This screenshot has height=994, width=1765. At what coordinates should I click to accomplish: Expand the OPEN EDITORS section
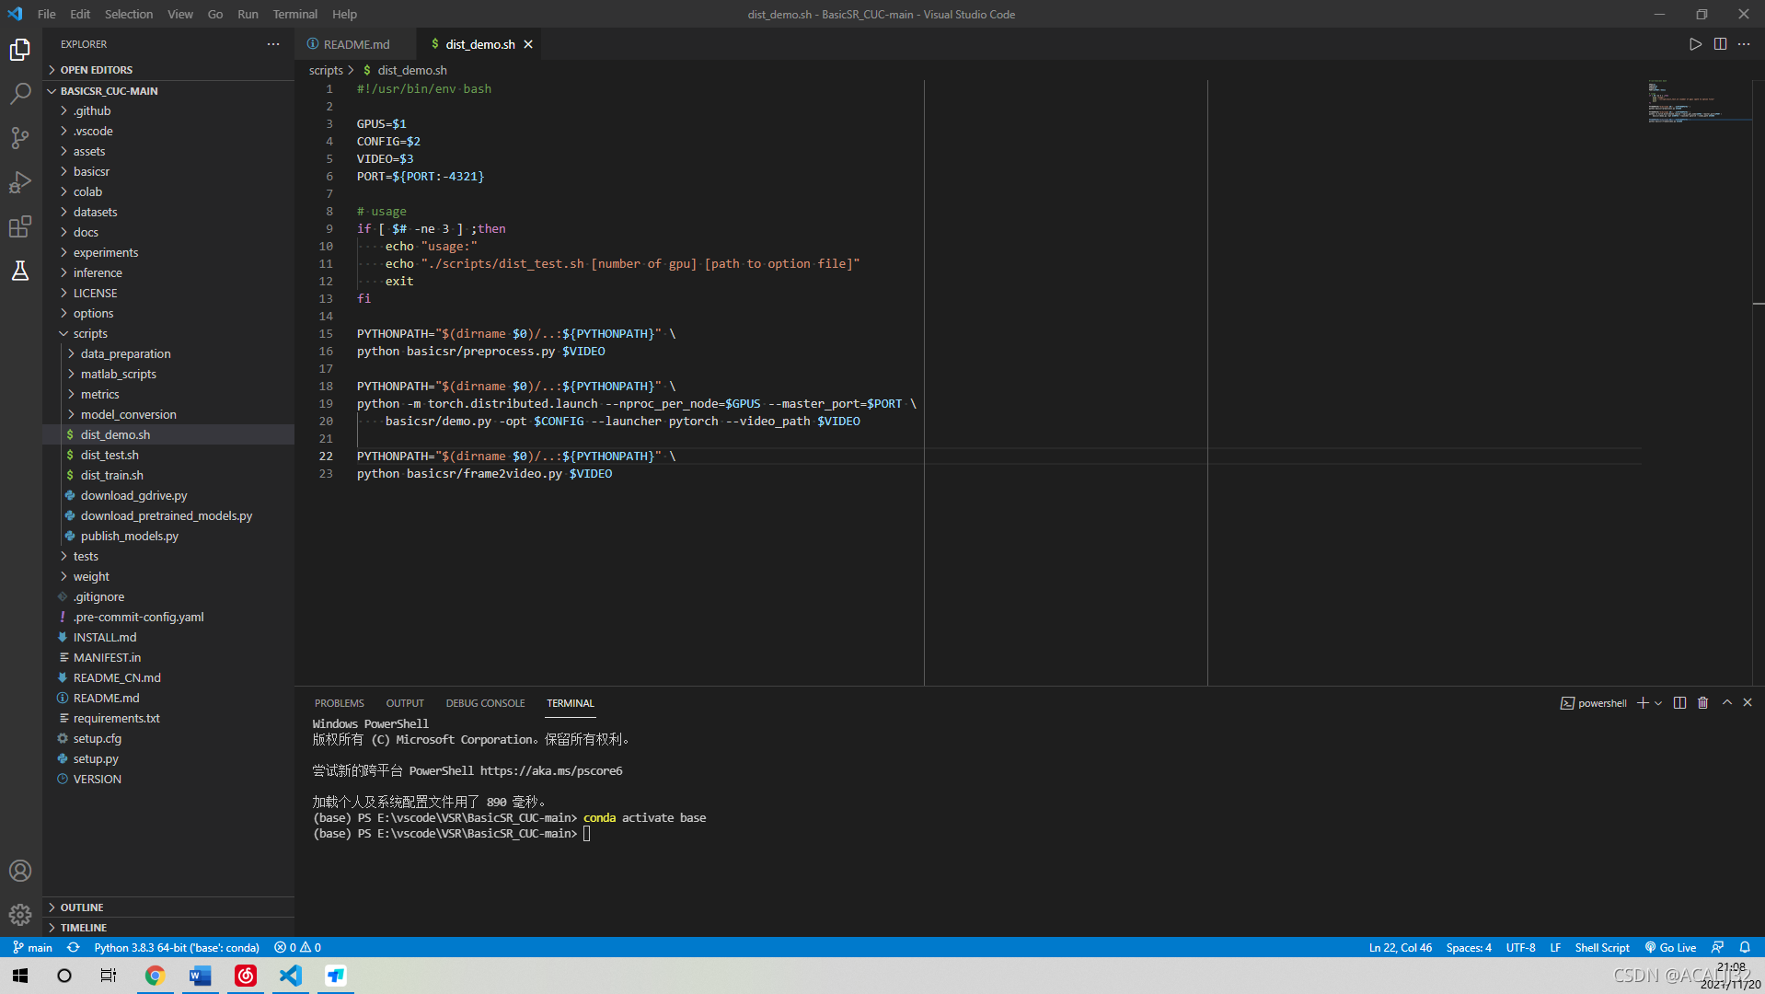[x=168, y=70]
